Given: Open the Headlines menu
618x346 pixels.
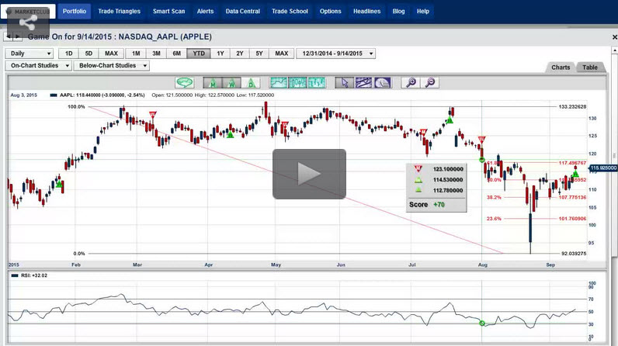Looking at the screenshot, I should pos(367,11).
